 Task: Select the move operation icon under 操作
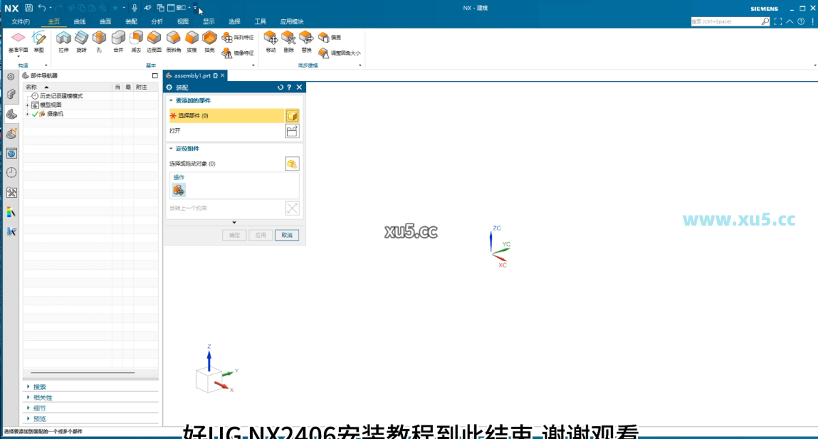pyautogui.click(x=179, y=190)
